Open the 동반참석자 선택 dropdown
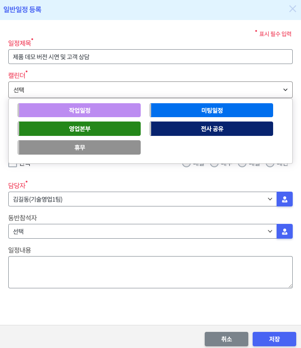 coord(142,231)
